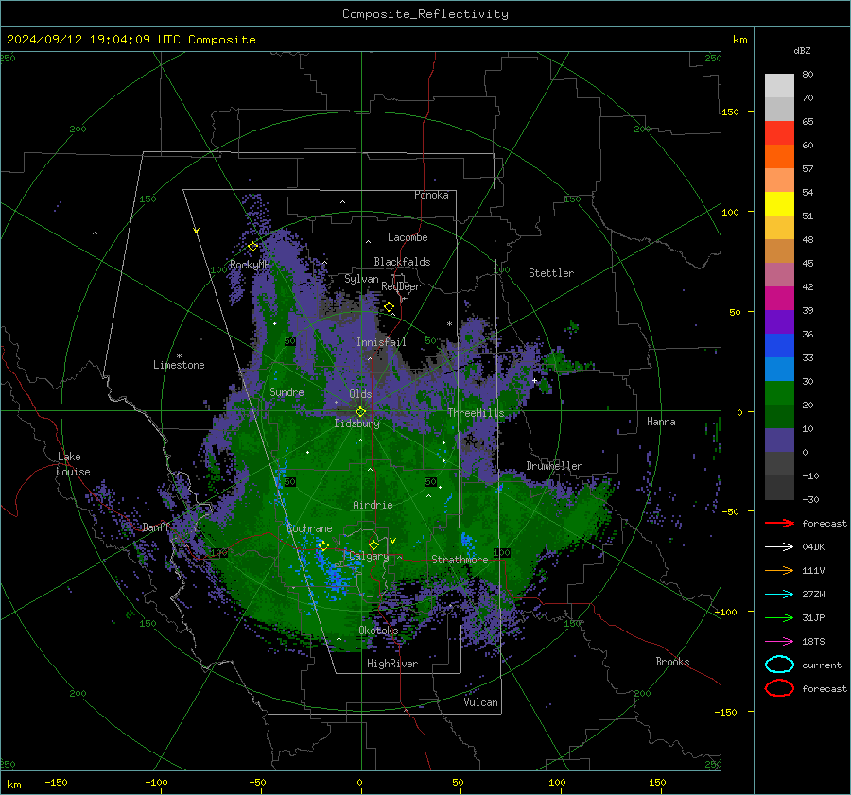Viewport: 851px width, 795px height.
Task: Click white asterisk marker above Limestone
Action: 179,356
